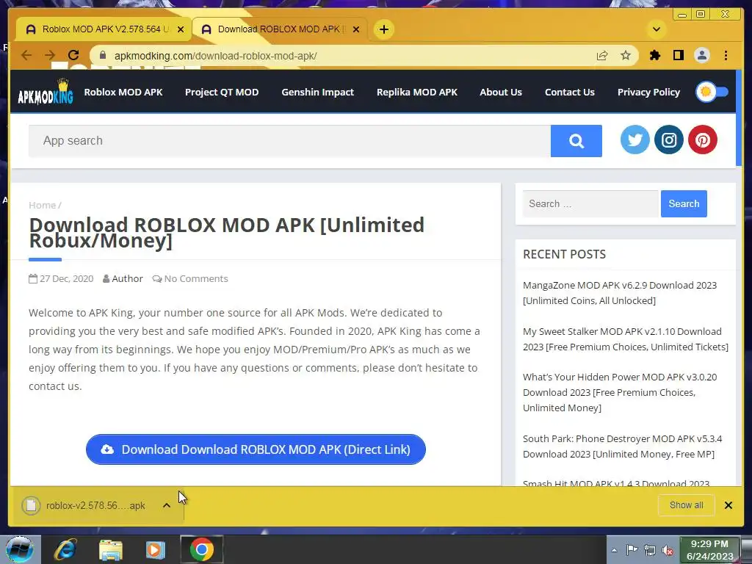
Task: Click the muted volume tray icon
Action: [667, 551]
